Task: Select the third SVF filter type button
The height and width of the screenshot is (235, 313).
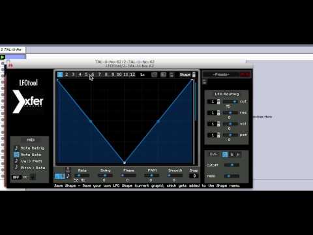Action: (x=238, y=155)
